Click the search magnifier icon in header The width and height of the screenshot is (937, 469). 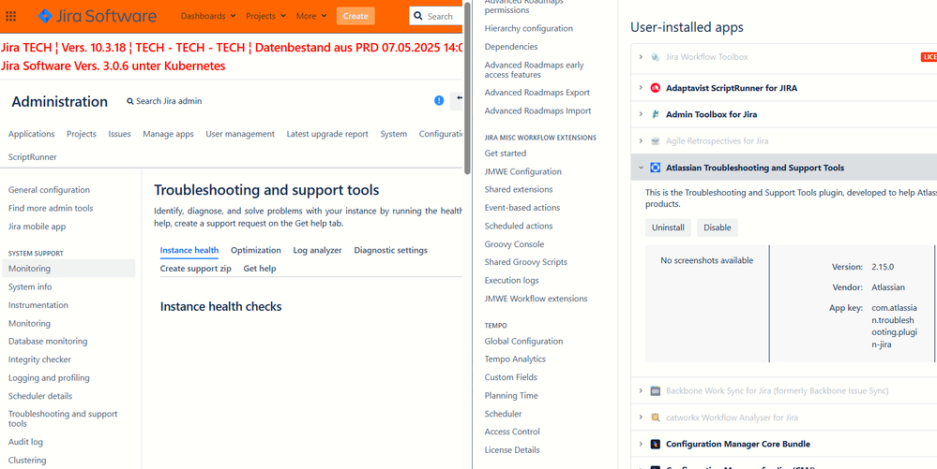point(417,16)
